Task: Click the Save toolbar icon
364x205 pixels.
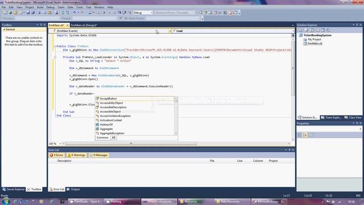Action: [28, 13]
